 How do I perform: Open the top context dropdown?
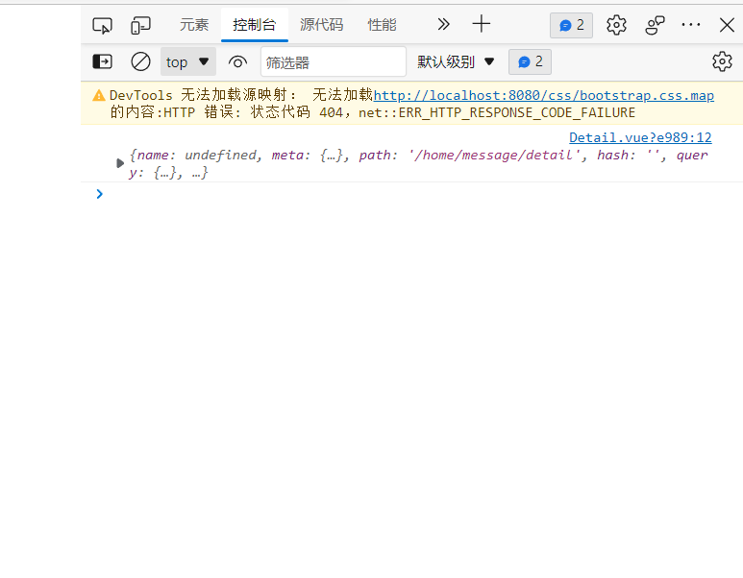pyautogui.click(x=188, y=61)
